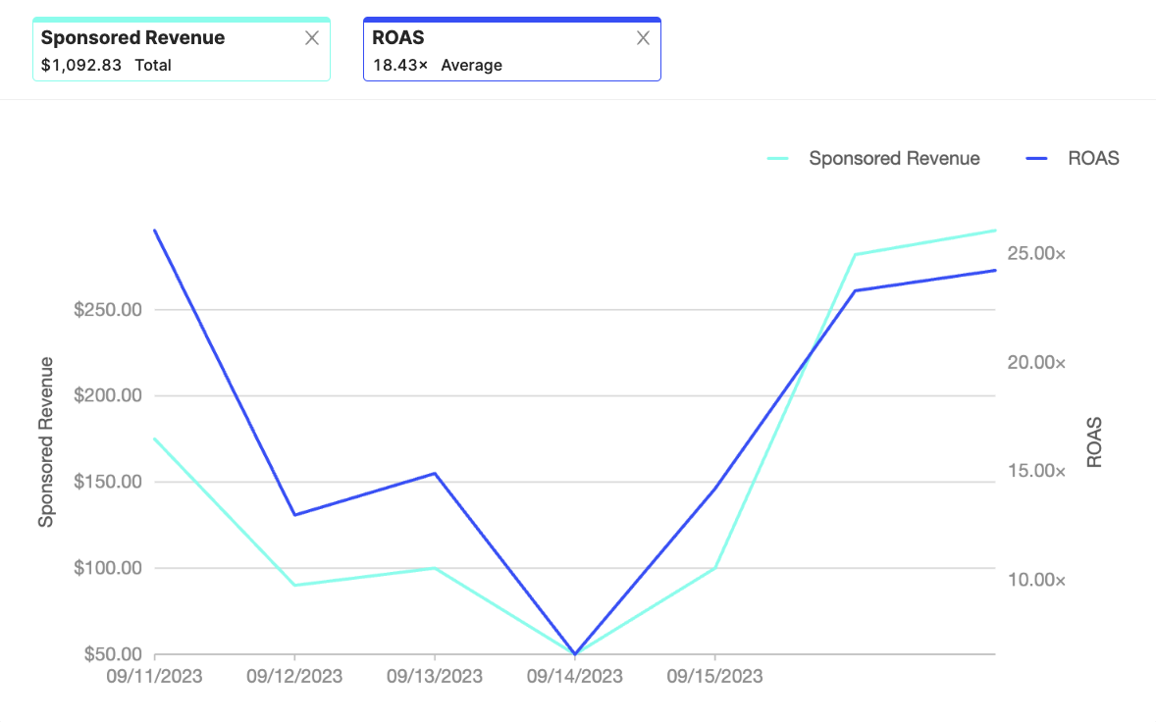Image resolution: width=1156 pixels, height=722 pixels.
Task: Click the 09/11/2023 x-axis date label
Action: tap(155, 677)
